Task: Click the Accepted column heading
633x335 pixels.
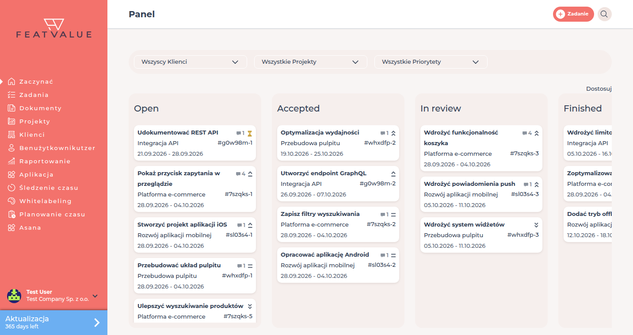Action: (298, 108)
